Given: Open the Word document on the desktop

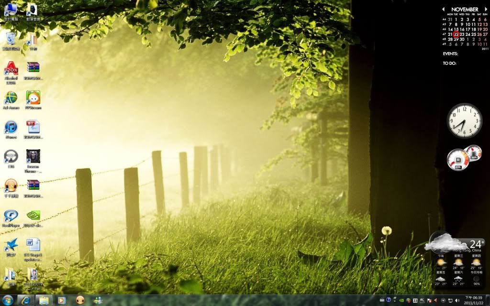Looking at the screenshot, I should [33, 245].
